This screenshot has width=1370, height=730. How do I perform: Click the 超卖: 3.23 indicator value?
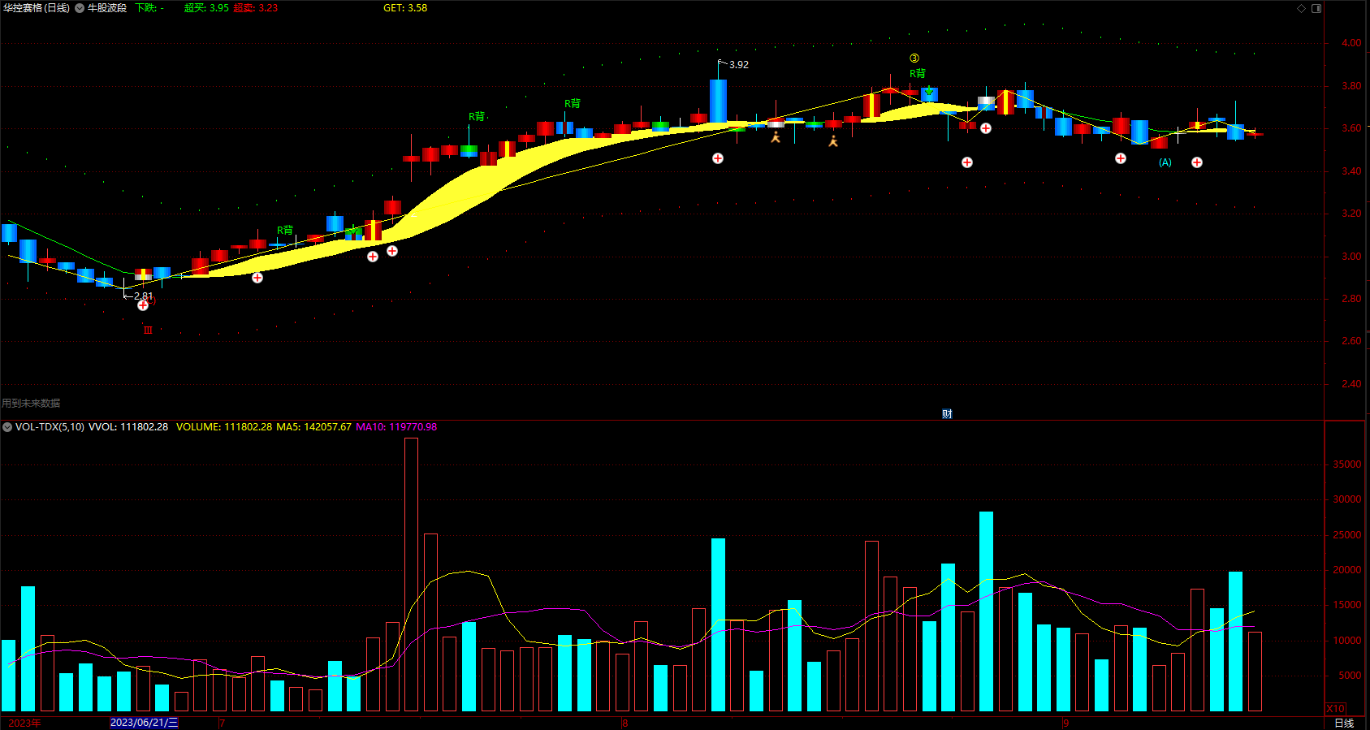tap(256, 8)
